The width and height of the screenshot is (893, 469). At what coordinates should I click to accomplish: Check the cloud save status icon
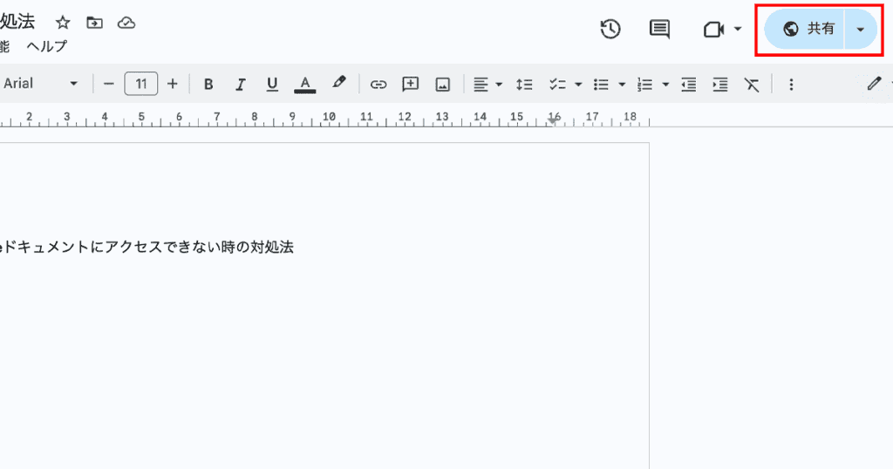pyautogui.click(x=126, y=23)
